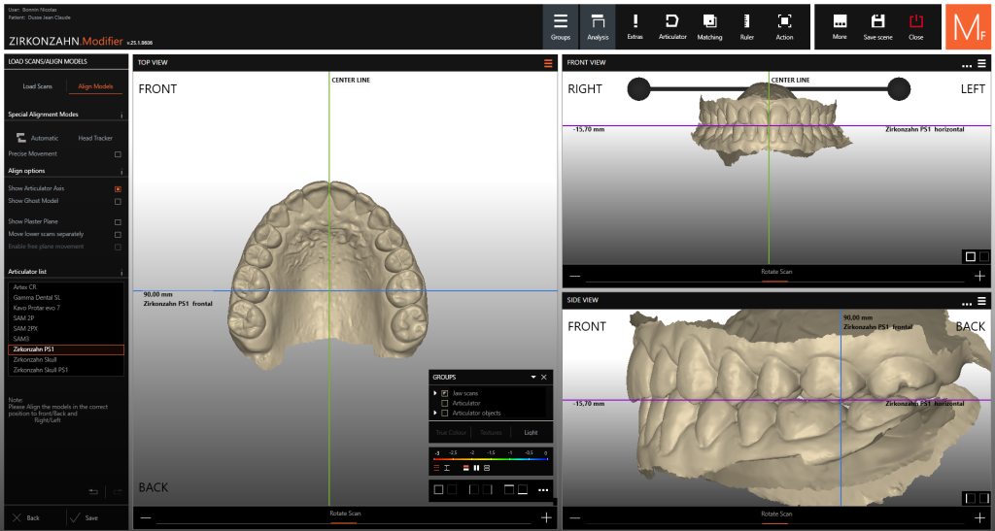The height and width of the screenshot is (531, 995).
Task: Expand the Jaw scans group
Action: click(x=435, y=393)
